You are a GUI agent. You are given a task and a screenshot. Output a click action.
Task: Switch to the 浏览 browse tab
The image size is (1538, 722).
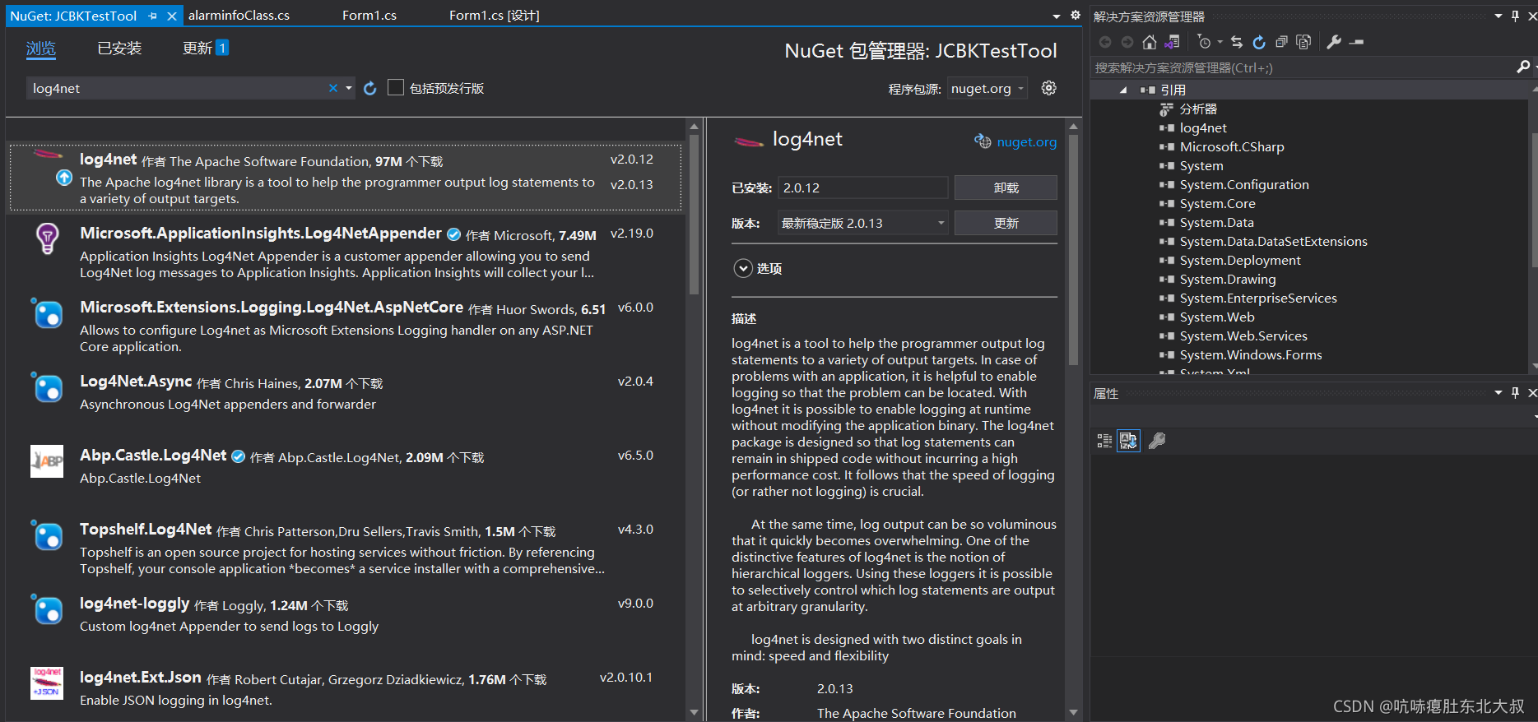pos(41,49)
